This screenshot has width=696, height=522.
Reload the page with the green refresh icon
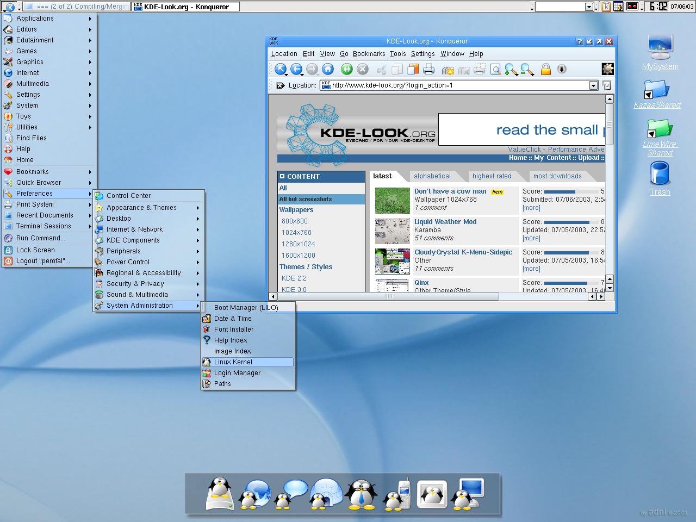click(346, 69)
